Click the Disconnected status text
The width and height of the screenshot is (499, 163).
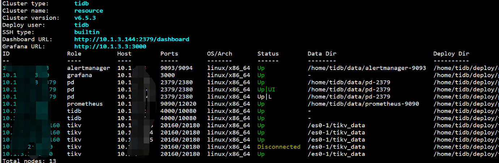(279, 147)
